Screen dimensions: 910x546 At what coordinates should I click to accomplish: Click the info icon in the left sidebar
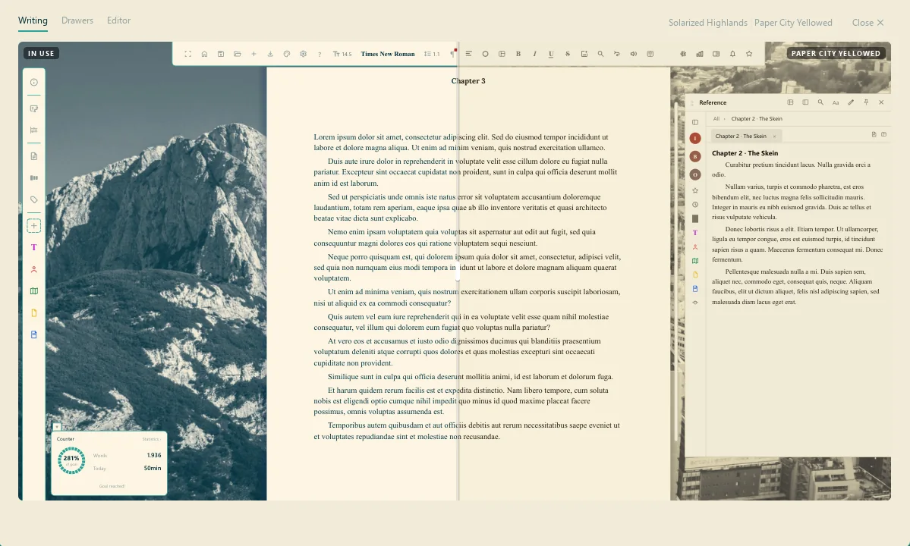(33, 83)
